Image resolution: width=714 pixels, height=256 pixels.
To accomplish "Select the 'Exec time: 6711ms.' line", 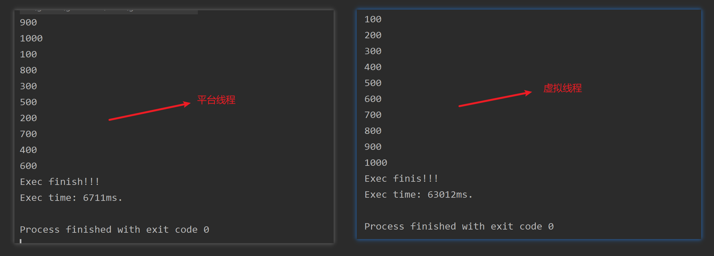I will (x=71, y=198).
